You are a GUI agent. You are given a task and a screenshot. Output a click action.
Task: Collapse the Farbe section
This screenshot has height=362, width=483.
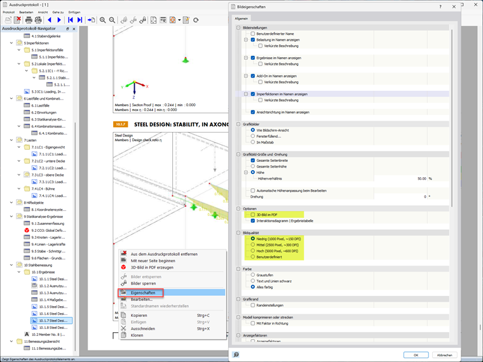coord(238,269)
